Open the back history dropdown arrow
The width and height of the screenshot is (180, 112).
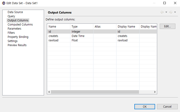tap(166, 12)
